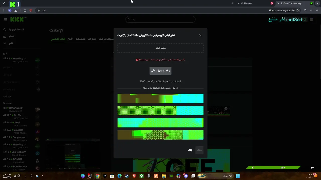
Task: Click the greyed save button beside إلغاء
Action: point(199,150)
